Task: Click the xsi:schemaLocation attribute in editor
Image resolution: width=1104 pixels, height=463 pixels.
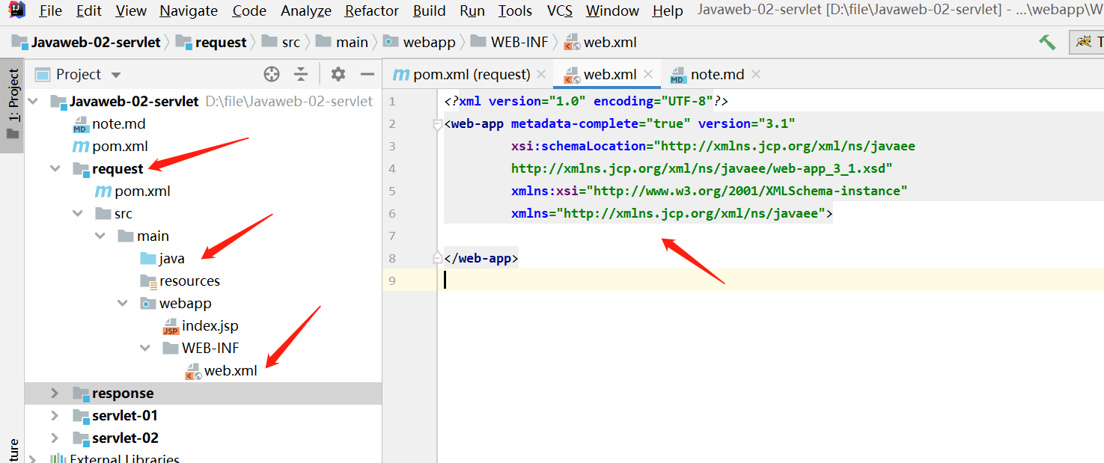Action: [x=579, y=146]
